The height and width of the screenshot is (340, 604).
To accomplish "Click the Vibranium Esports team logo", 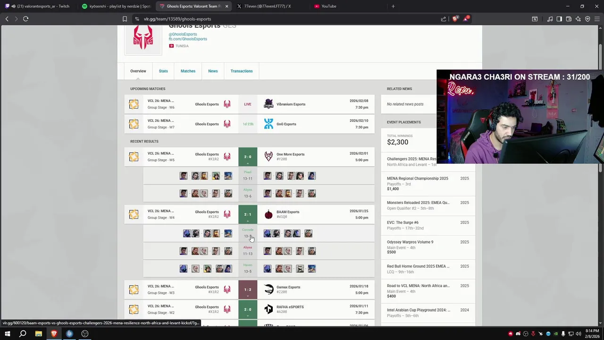I will (268, 104).
